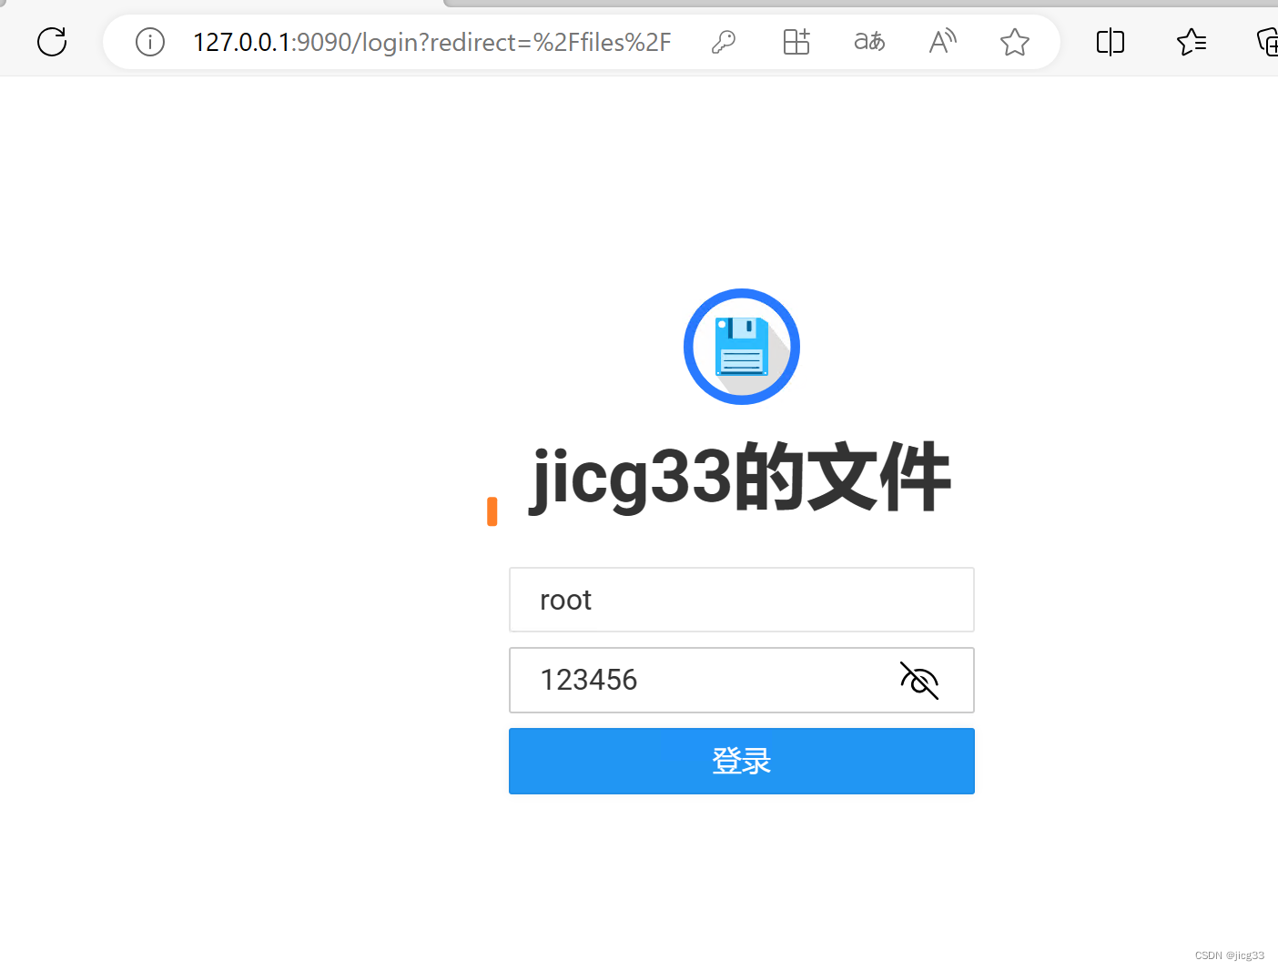Open split screen view in Edge

tap(1110, 42)
